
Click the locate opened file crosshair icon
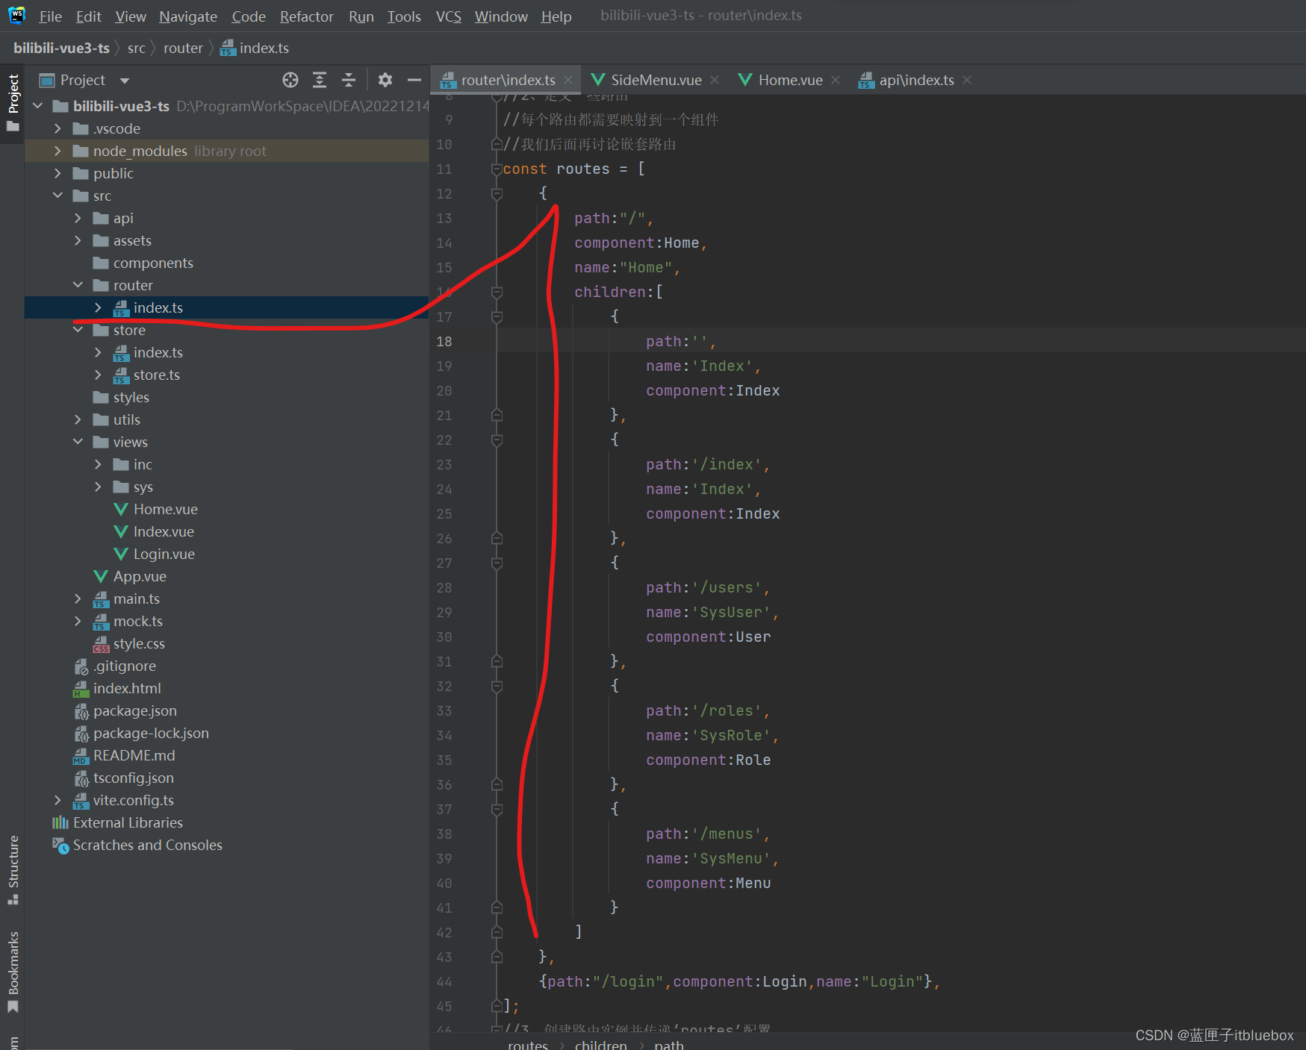pyautogui.click(x=290, y=80)
